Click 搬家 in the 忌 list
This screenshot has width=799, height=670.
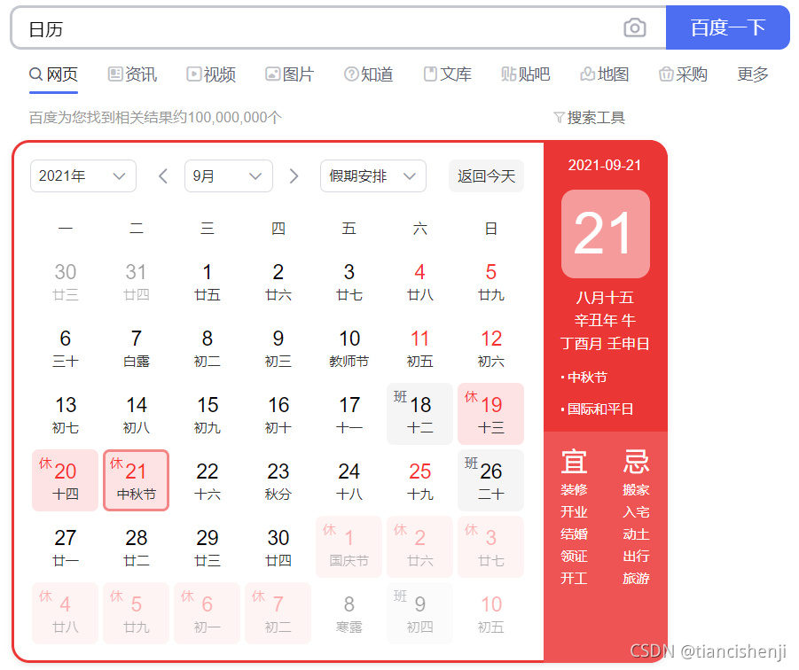(636, 490)
